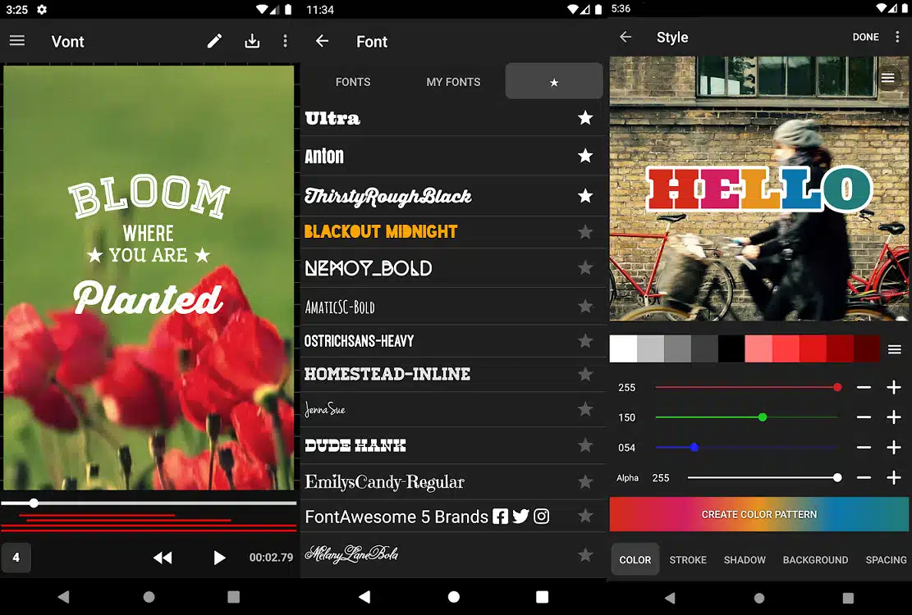This screenshot has height=615, width=912.
Task: Favorite the FontAwesome 5 Brands star
Action: click(x=585, y=516)
